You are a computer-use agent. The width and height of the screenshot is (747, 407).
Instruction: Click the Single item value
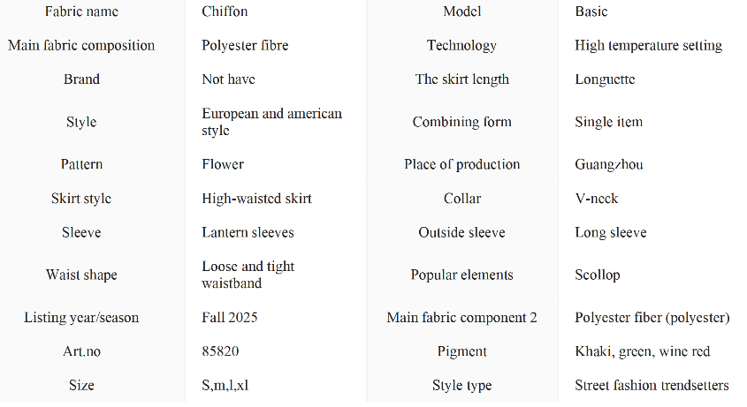(x=608, y=122)
